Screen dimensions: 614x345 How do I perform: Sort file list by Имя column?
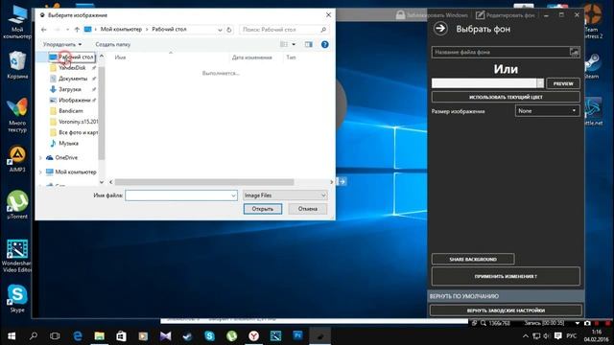click(120, 57)
